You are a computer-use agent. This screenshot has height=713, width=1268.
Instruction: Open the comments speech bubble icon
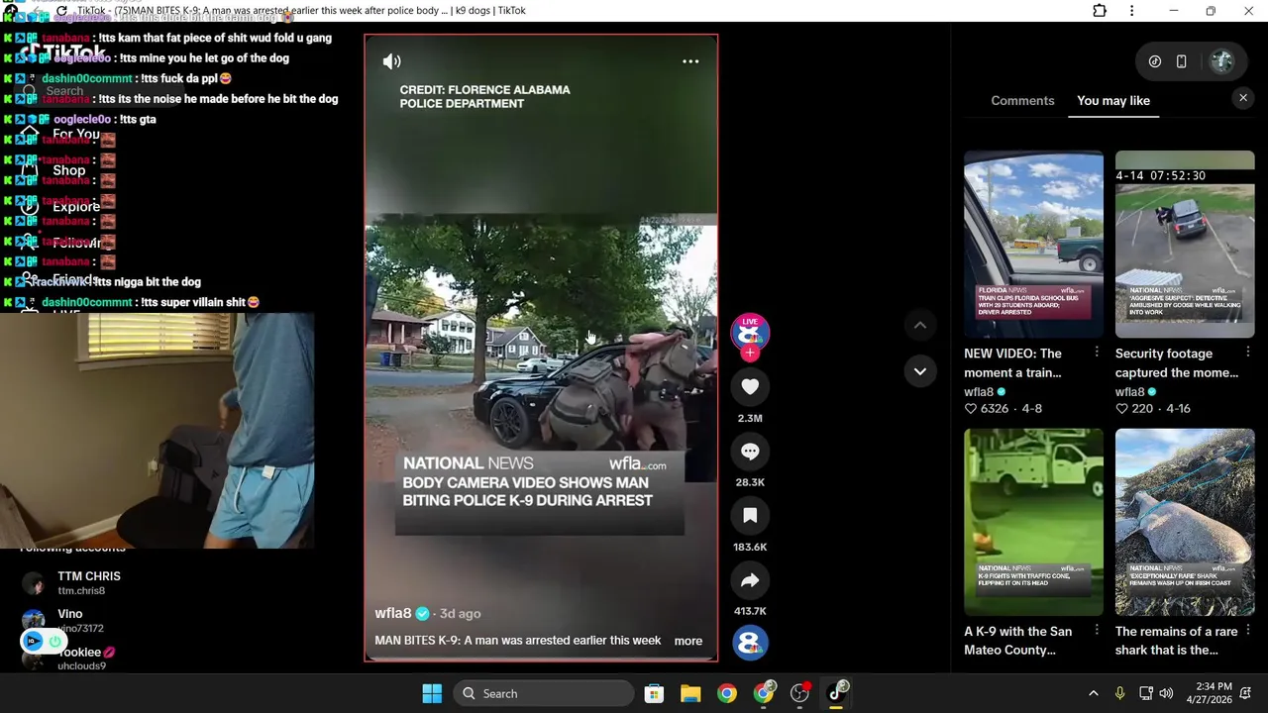pyautogui.click(x=750, y=452)
